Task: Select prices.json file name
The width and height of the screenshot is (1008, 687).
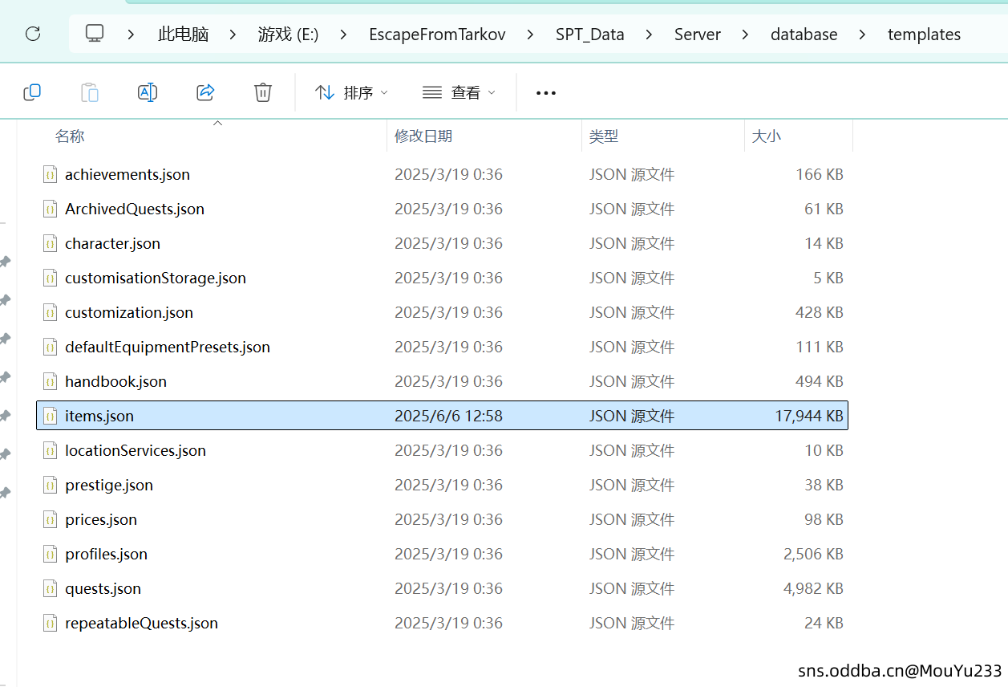Action: 101,519
